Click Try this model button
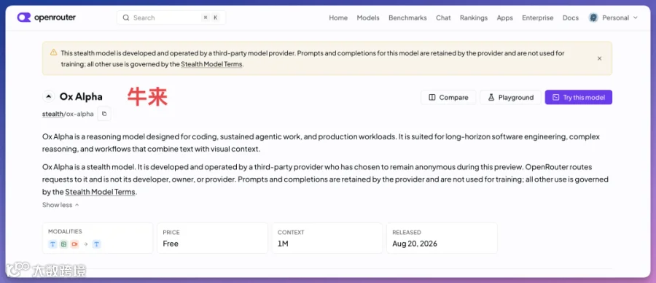 [578, 97]
